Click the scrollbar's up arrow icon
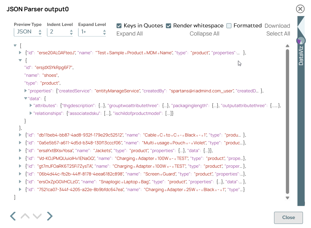Viewport: 311px width, 228px height. click(287, 45)
